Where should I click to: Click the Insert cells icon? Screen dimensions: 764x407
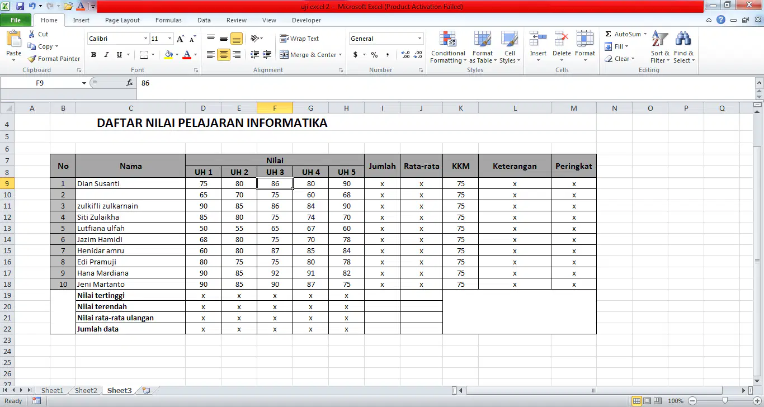tap(538, 39)
